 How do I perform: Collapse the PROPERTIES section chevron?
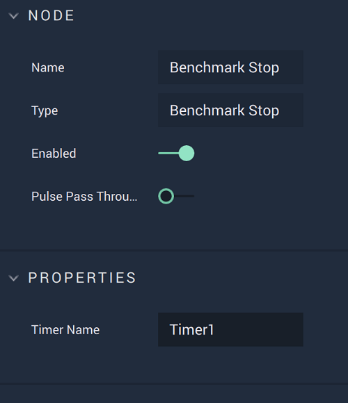[x=13, y=278]
